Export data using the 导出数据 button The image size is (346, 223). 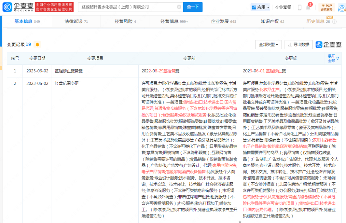point(299,45)
